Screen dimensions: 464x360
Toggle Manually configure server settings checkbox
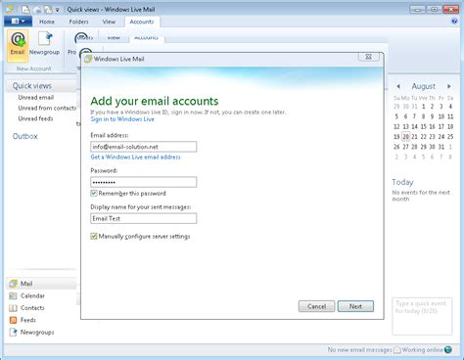click(x=94, y=236)
